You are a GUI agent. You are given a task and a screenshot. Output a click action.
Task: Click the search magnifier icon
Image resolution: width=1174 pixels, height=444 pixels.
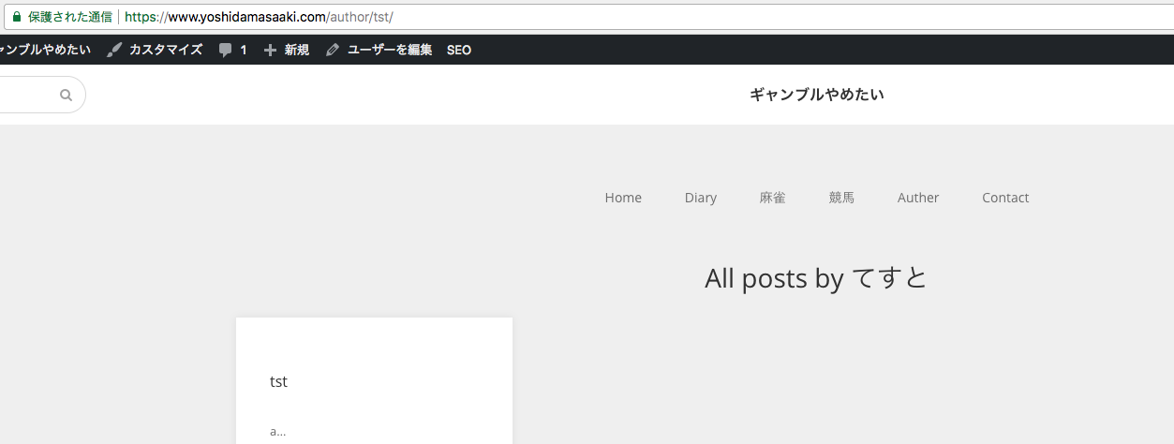point(66,95)
